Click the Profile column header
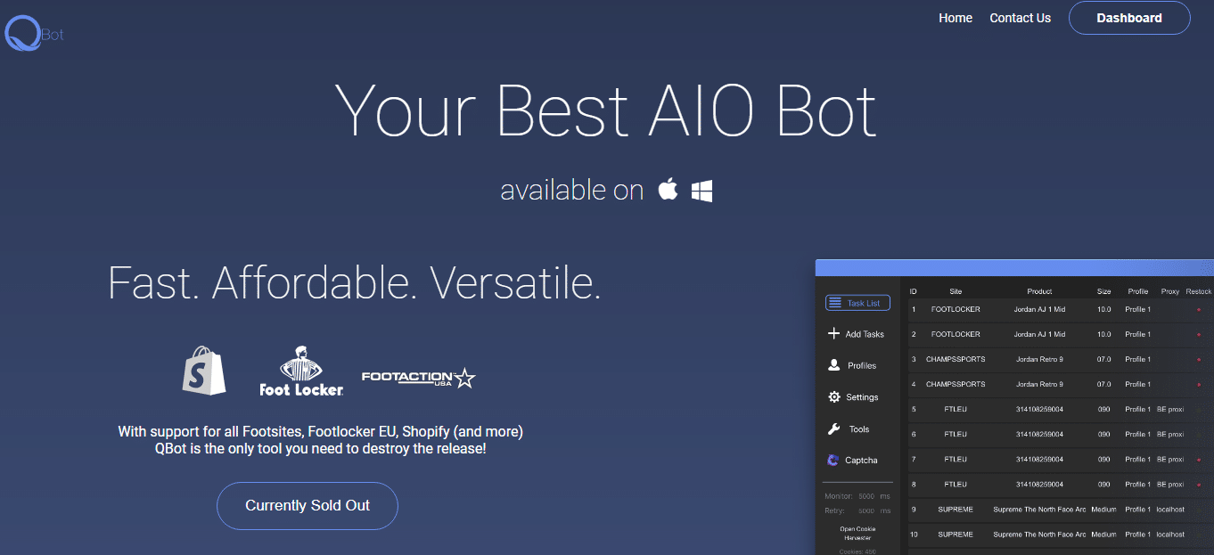 (1138, 291)
